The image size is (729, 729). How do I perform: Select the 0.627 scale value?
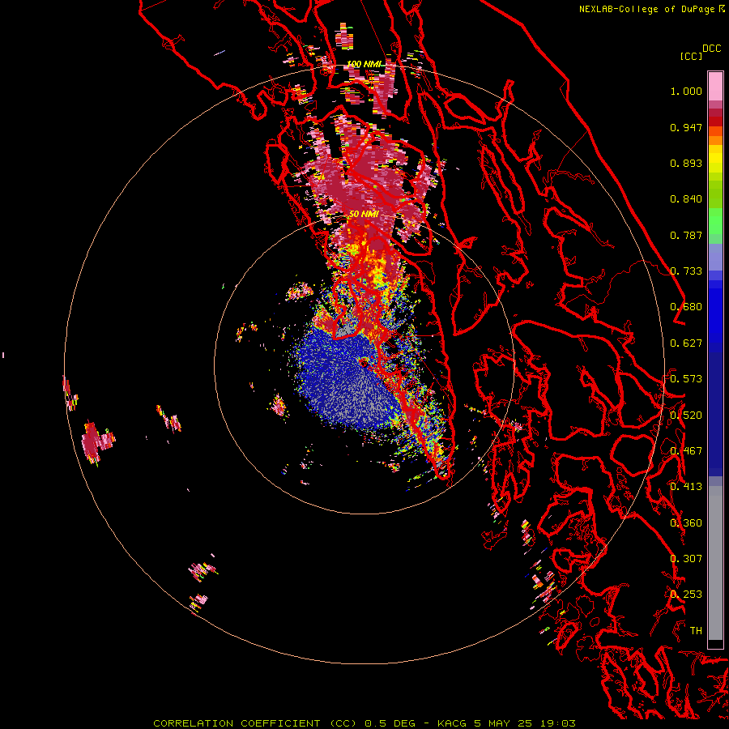686,343
